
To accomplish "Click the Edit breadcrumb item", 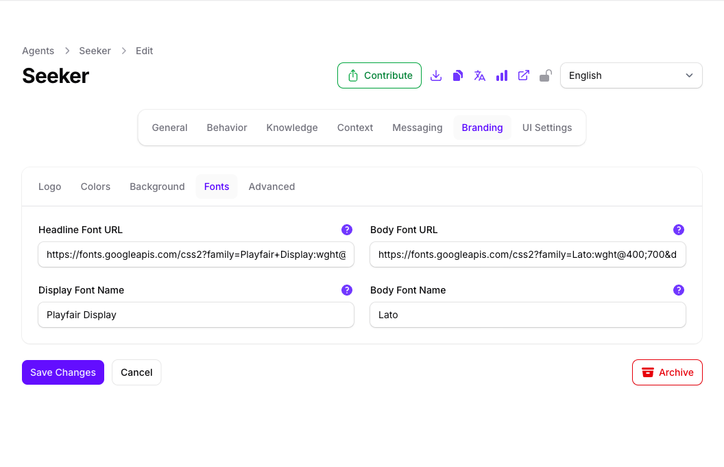I will pos(144,51).
